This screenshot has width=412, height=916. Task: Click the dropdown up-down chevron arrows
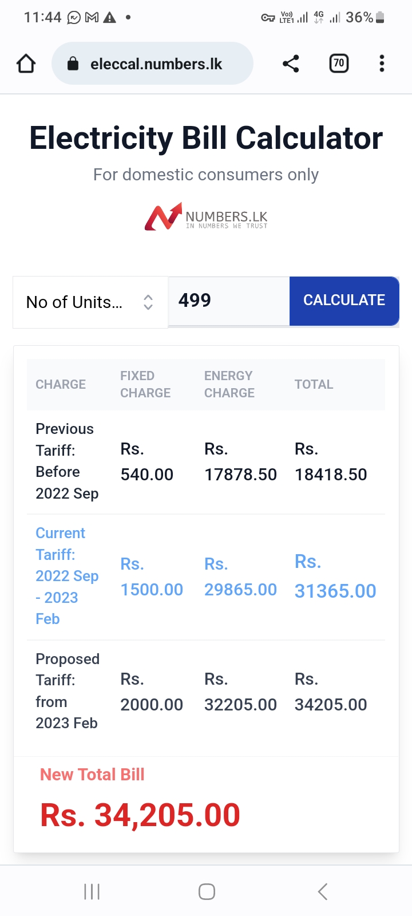point(148,302)
